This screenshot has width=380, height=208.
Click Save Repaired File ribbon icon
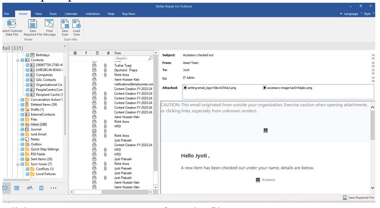[33, 24]
